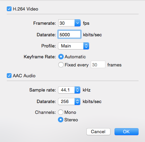145x142 pixels.
Task: Click the keyframe frames field showing 30
Action: click(98, 65)
